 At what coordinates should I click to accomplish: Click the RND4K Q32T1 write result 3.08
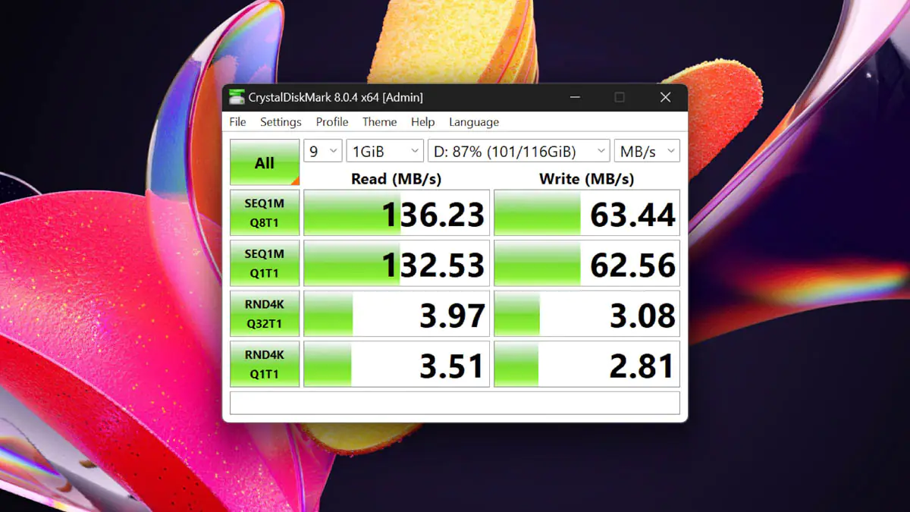tap(587, 313)
